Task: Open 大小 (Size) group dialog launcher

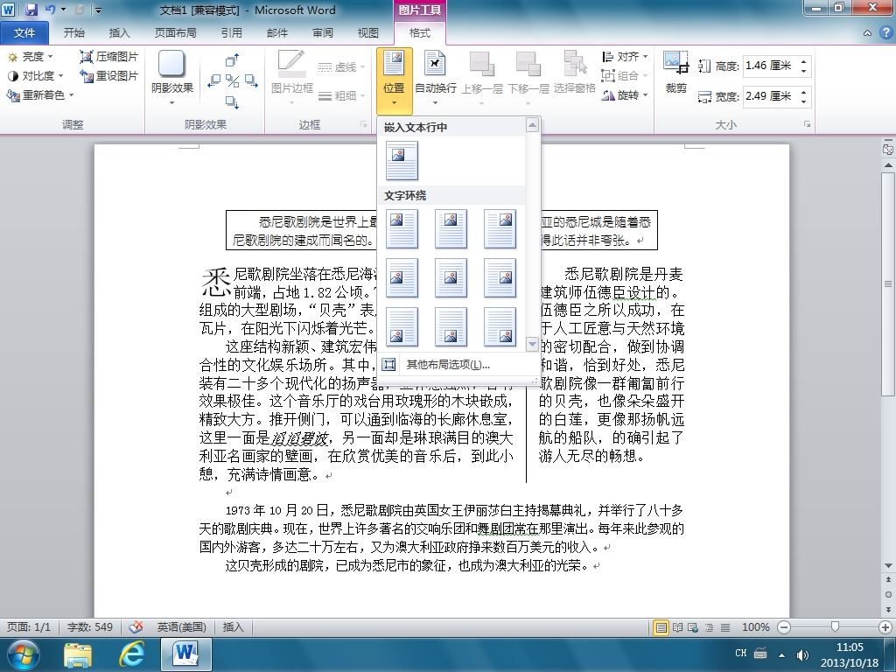Action: [808, 124]
